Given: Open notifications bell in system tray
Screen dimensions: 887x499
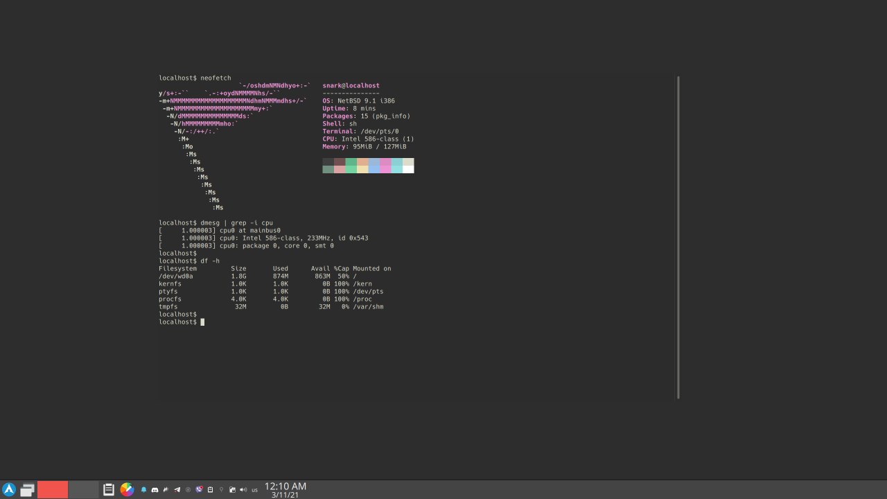Looking at the screenshot, I should (144, 490).
